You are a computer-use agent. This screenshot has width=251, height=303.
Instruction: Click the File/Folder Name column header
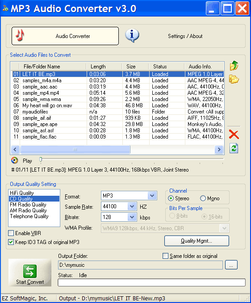(x=53, y=67)
